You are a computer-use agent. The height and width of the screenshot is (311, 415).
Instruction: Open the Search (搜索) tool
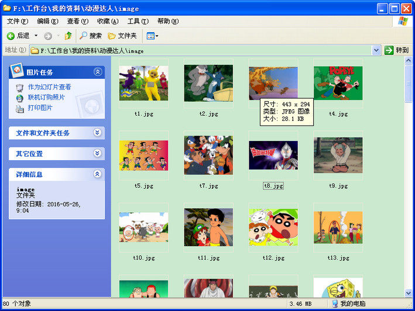90,36
